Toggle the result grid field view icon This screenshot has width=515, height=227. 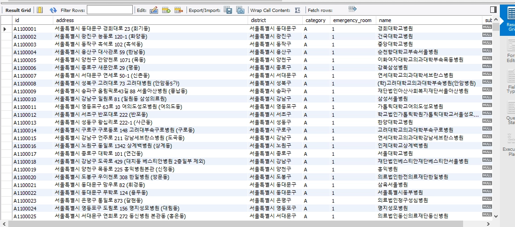pos(40,10)
